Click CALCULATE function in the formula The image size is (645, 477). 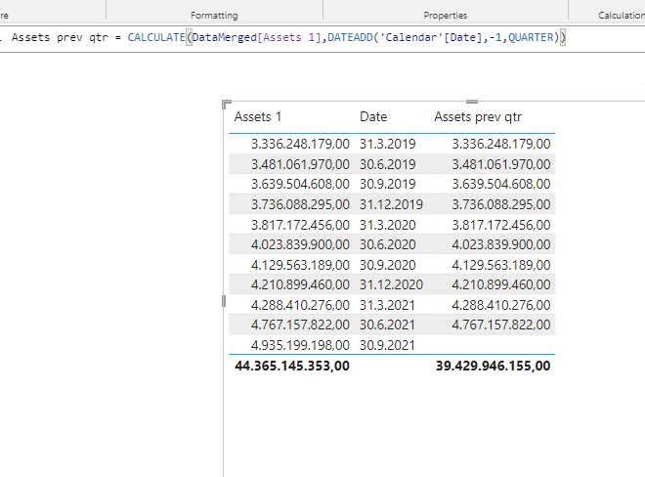tap(156, 37)
